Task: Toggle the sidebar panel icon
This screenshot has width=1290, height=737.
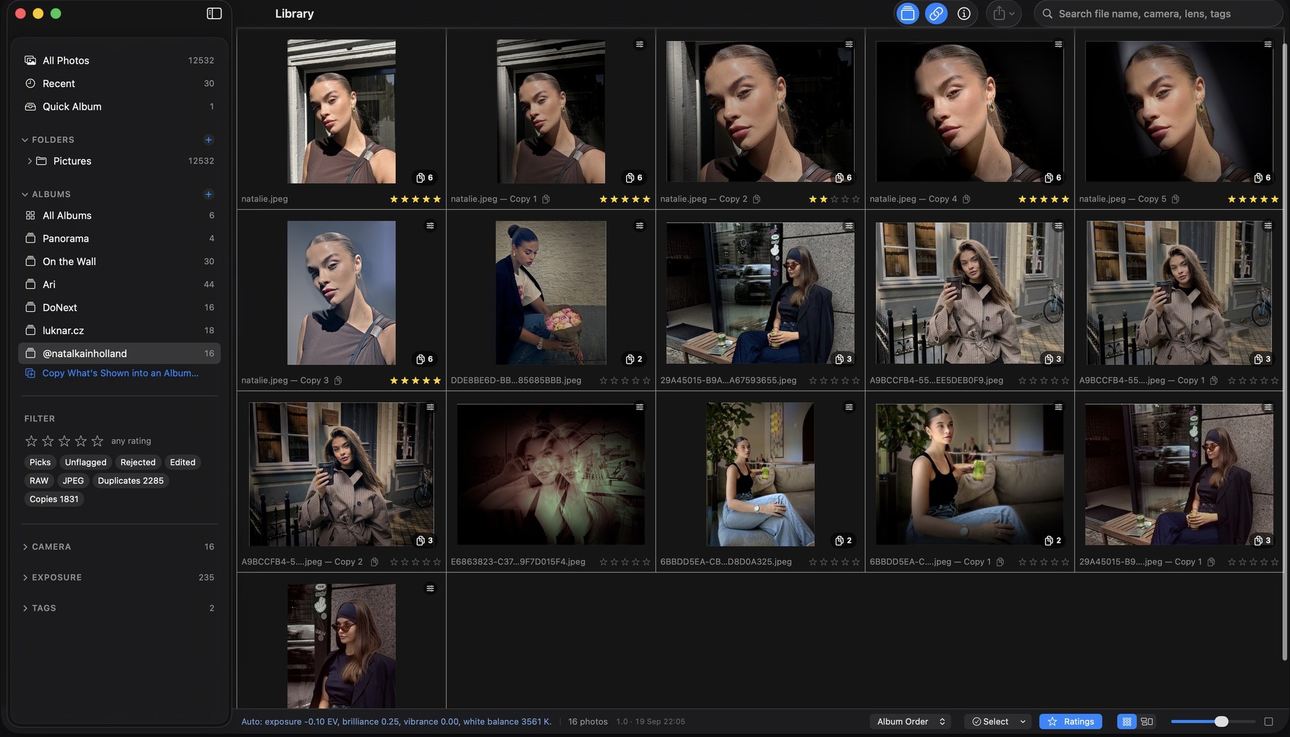Action: click(x=214, y=13)
